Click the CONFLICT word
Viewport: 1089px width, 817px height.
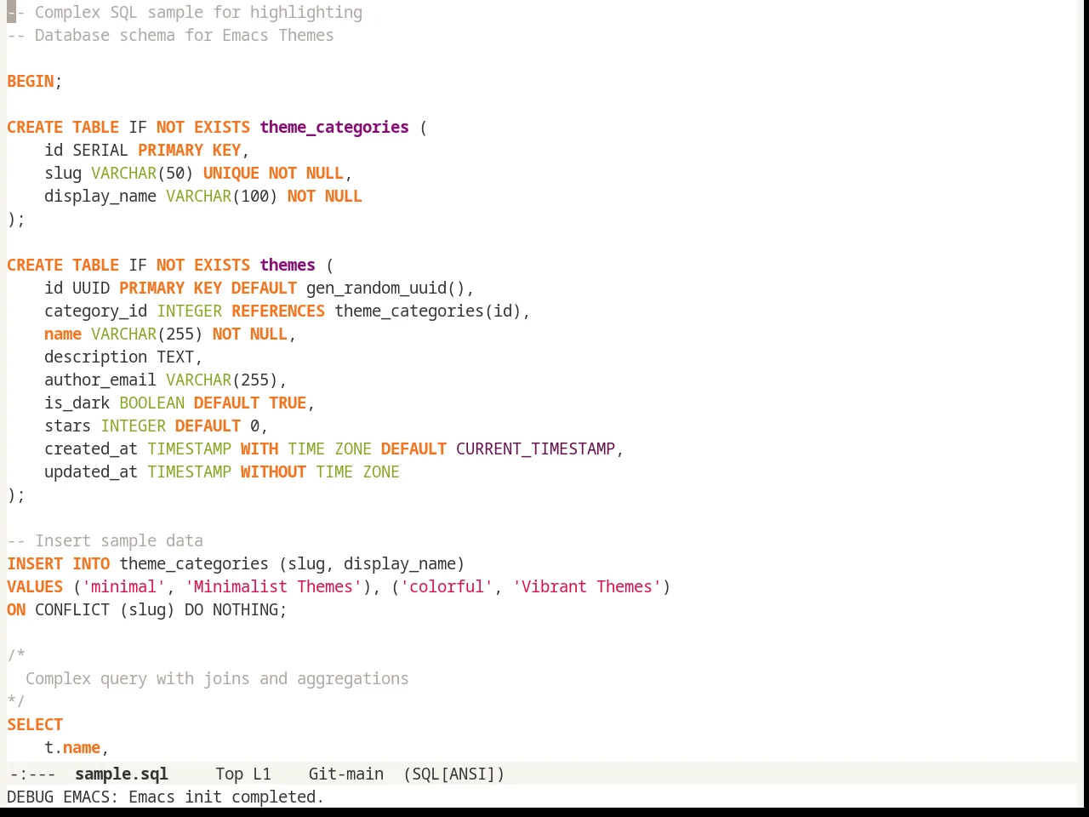72,610
